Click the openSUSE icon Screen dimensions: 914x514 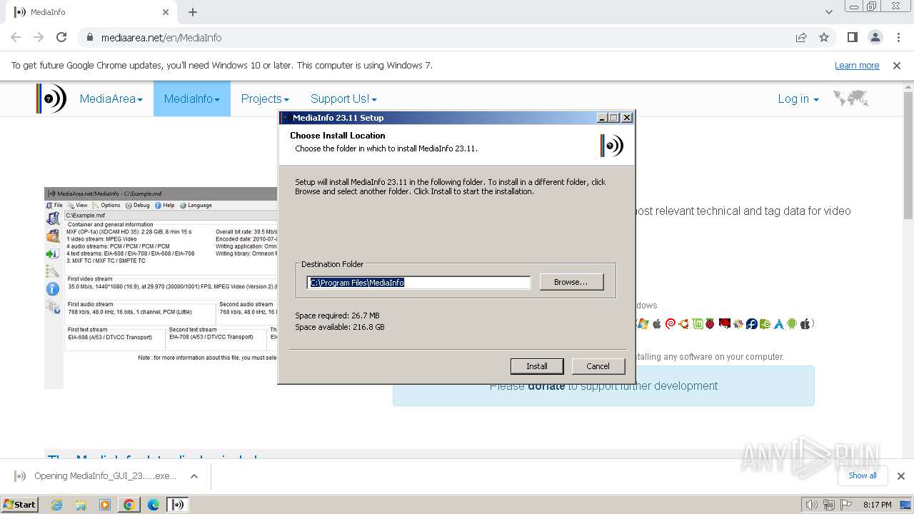point(765,323)
